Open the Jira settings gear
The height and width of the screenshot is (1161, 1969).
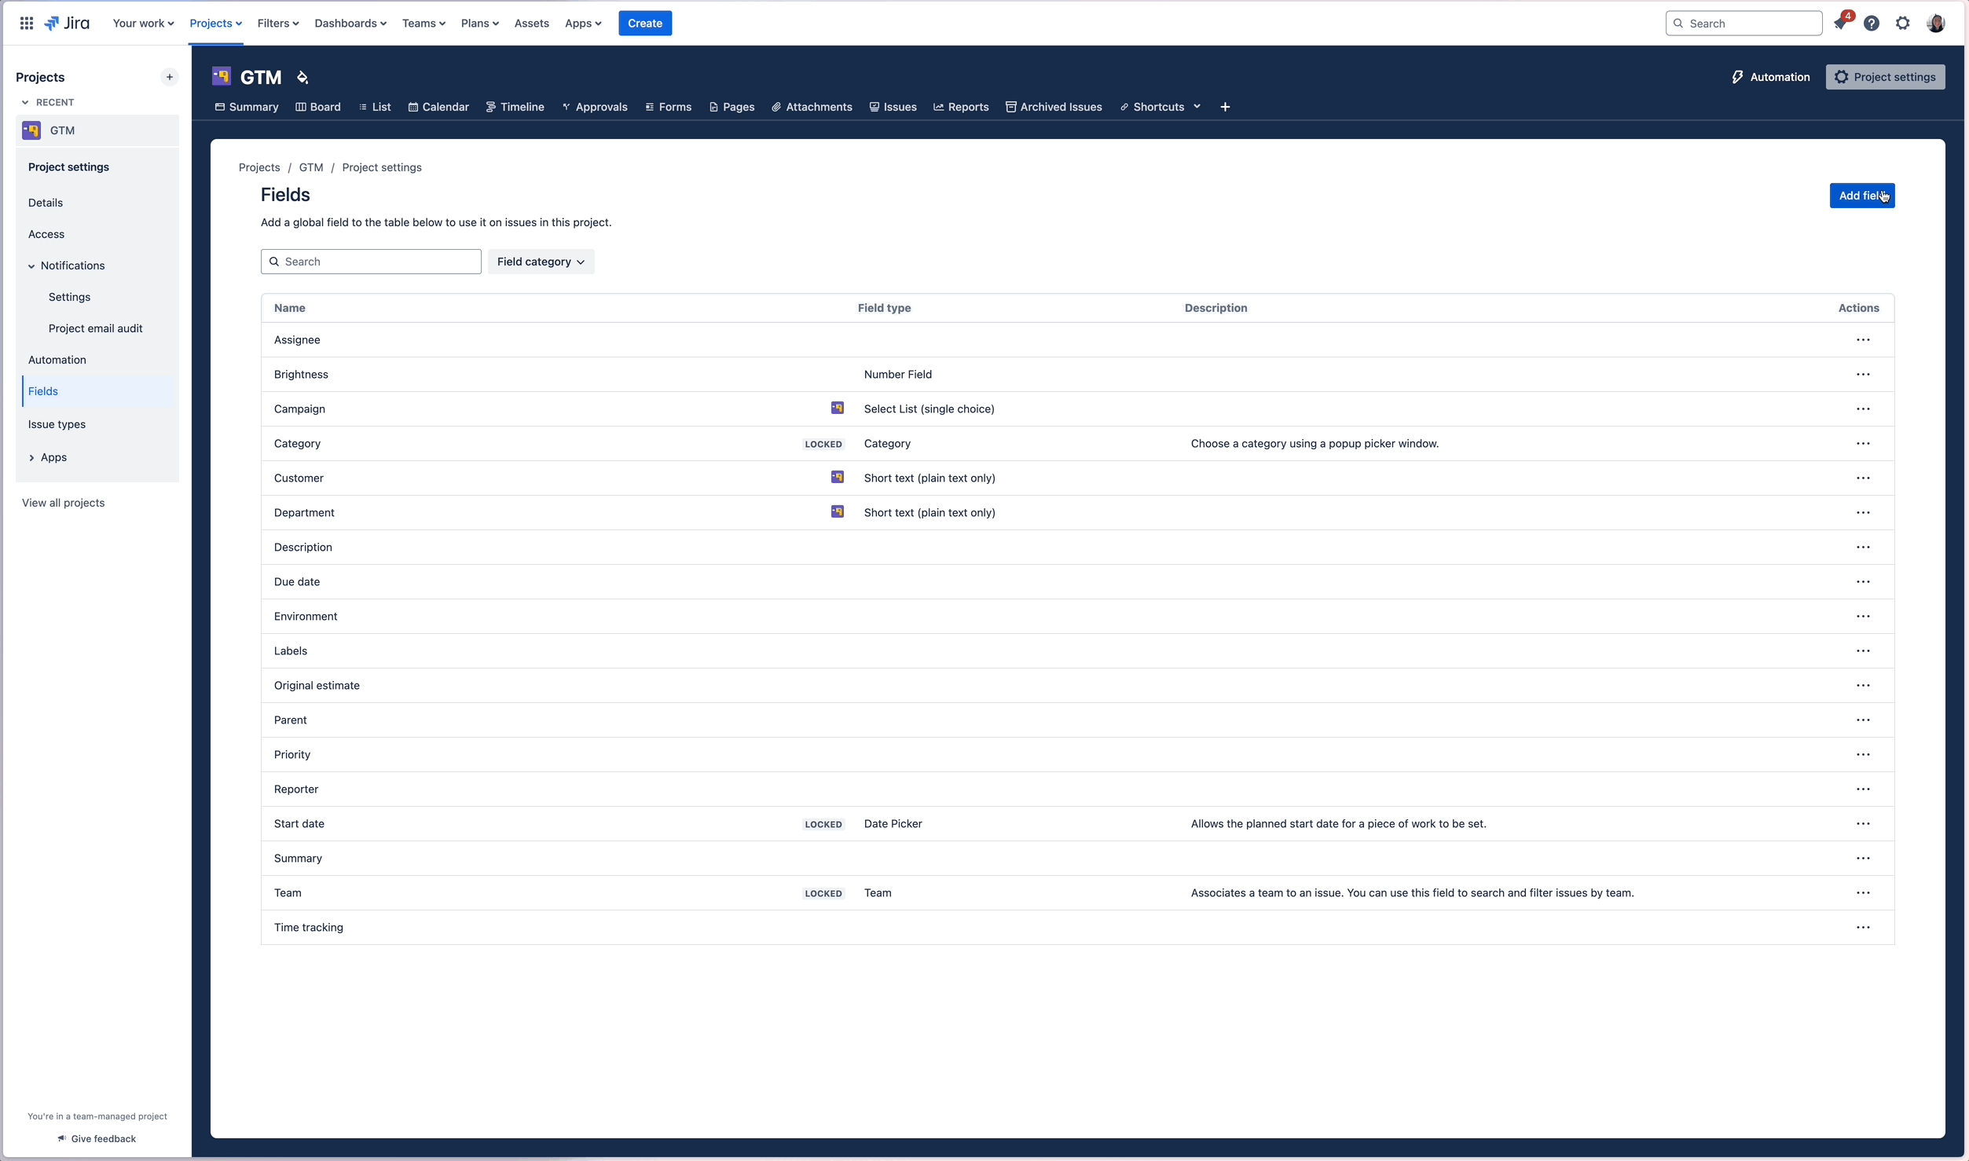(x=1904, y=23)
